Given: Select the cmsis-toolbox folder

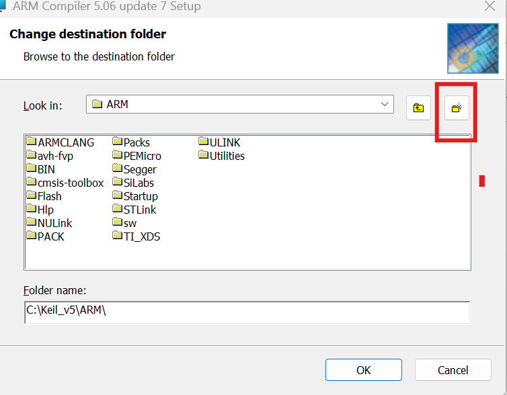Looking at the screenshot, I should [65, 183].
